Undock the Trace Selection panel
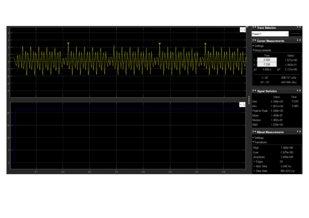 (x=298, y=27)
